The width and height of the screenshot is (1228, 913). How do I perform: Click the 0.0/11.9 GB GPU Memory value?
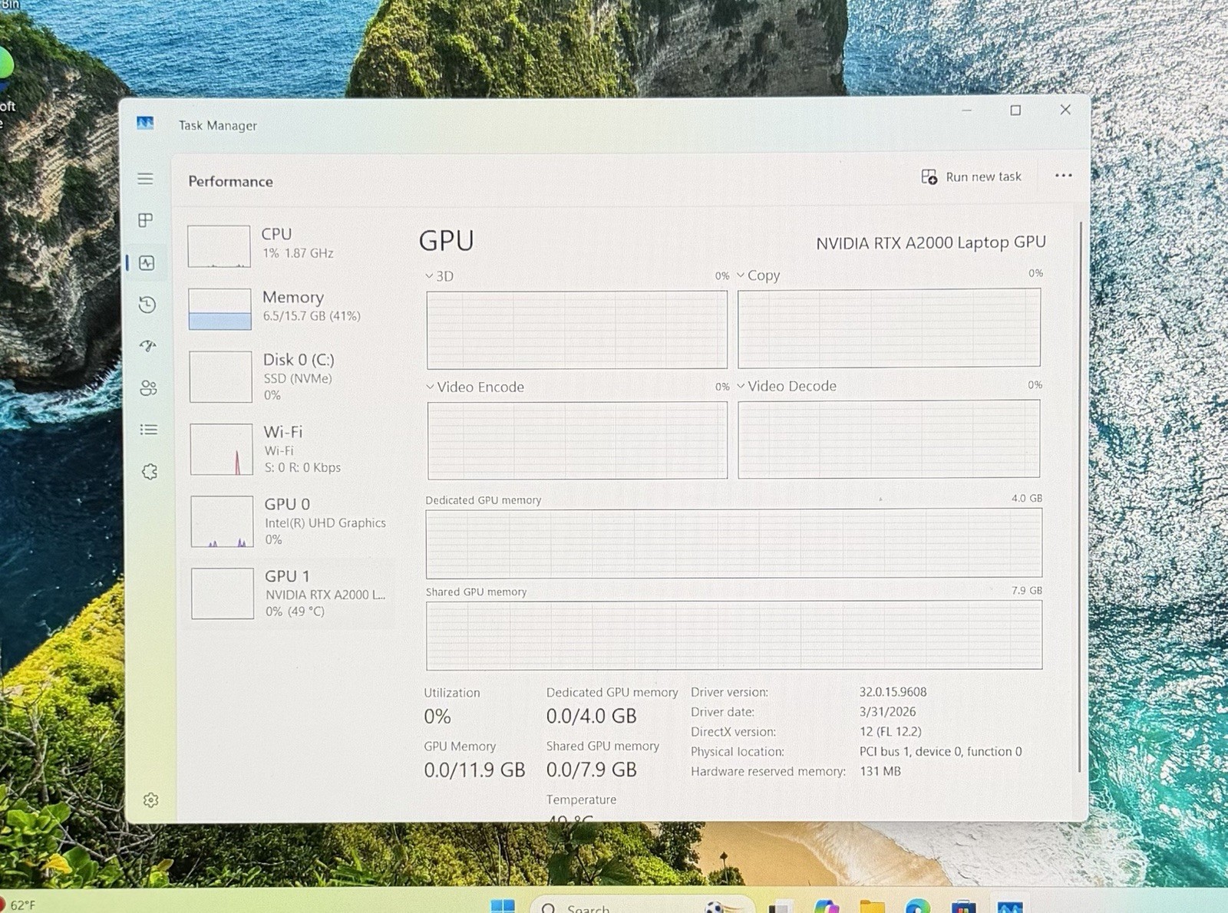point(474,770)
